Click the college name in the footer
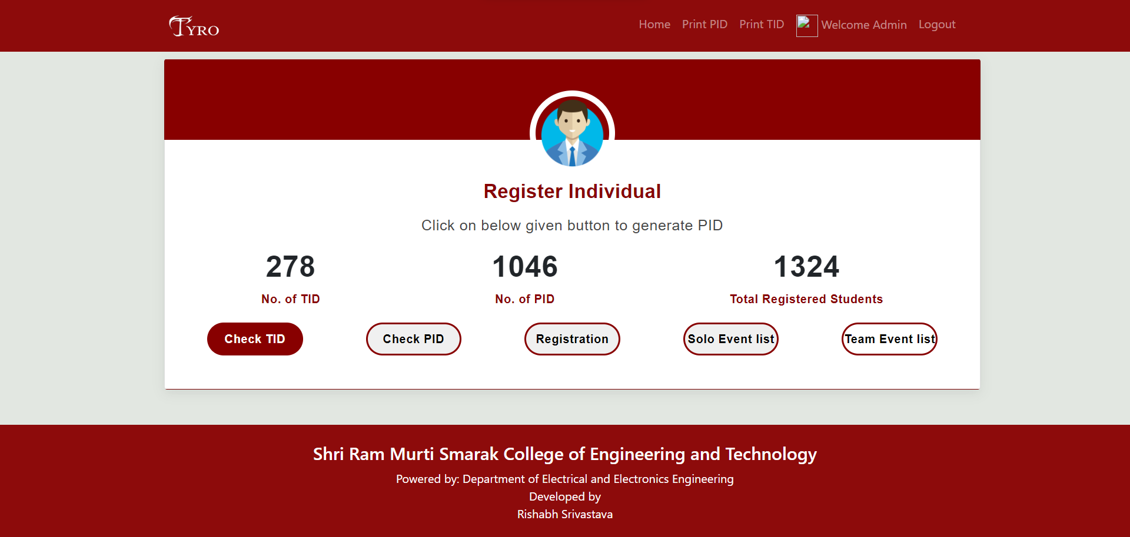 click(564, 454)
